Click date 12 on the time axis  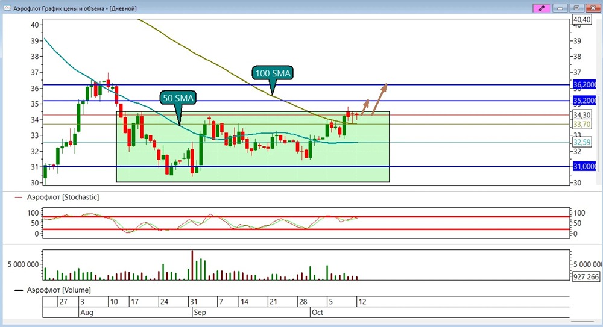[362, 302]
